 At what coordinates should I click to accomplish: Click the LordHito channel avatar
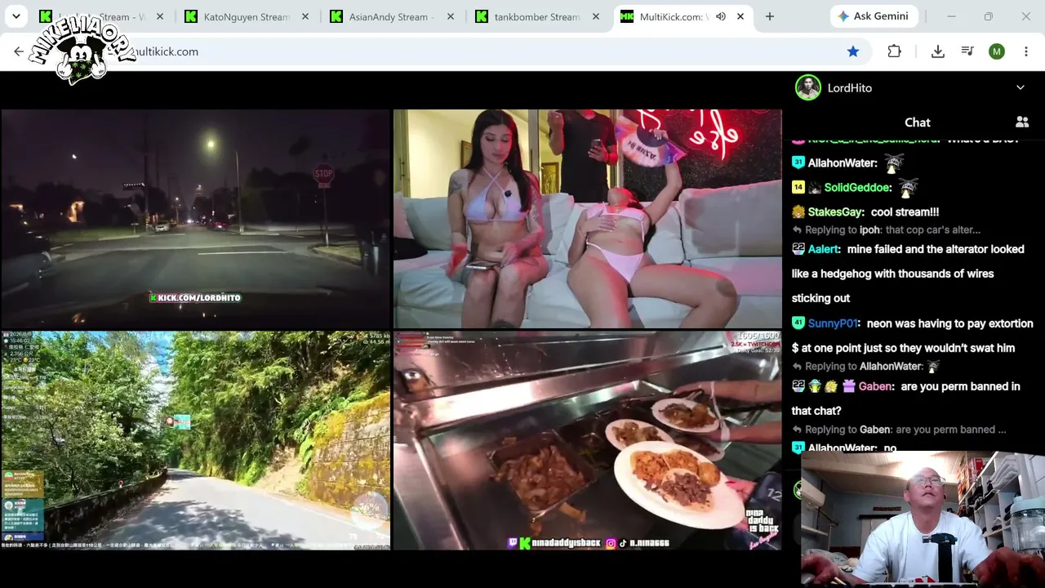coord(808,87)
